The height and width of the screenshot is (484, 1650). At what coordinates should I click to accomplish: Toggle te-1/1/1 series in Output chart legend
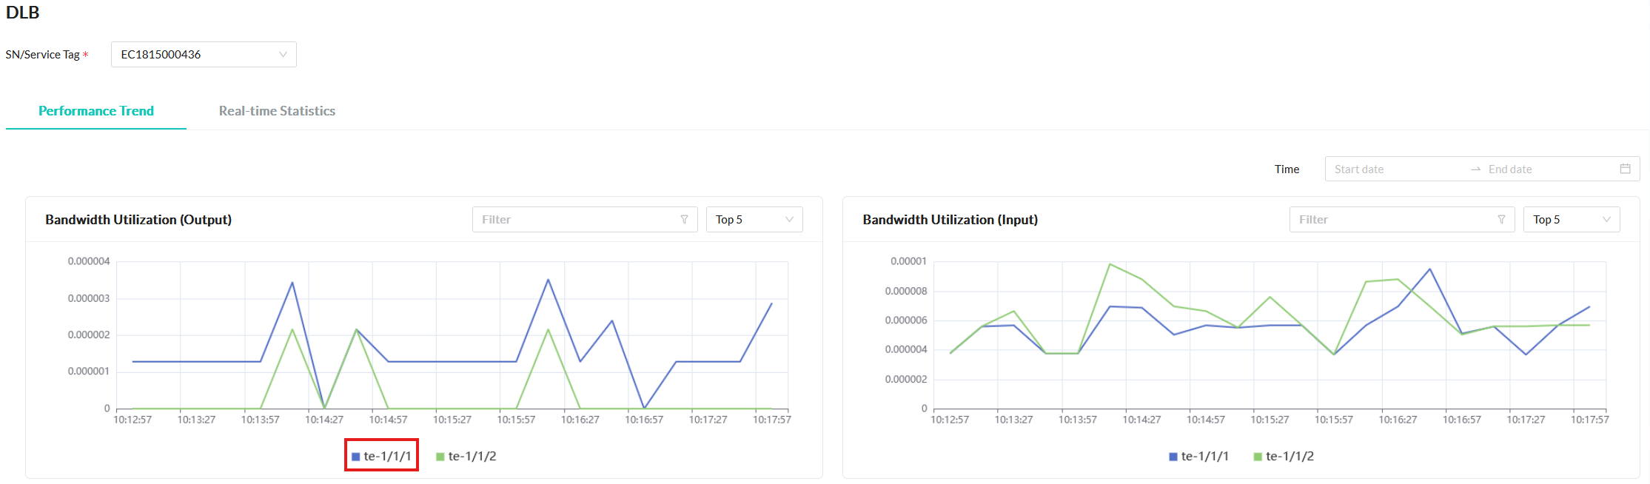(x=382, y=456)
